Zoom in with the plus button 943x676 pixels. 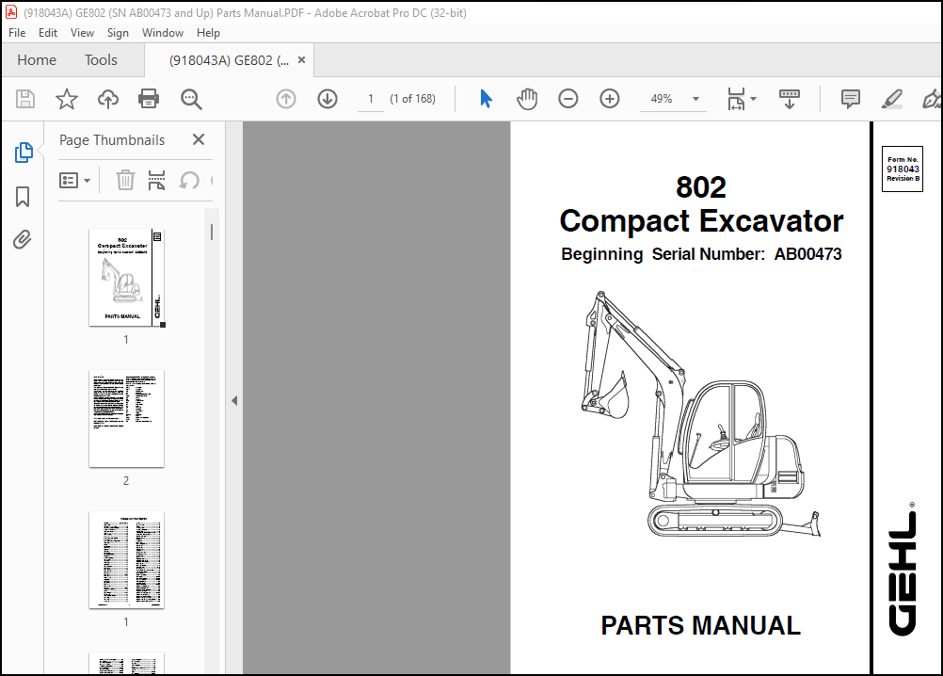609,99
